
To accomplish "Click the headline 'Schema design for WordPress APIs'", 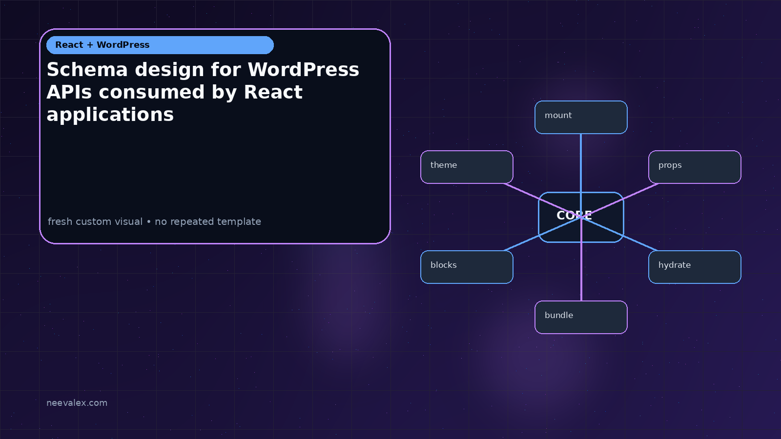I will coord(203,92).
